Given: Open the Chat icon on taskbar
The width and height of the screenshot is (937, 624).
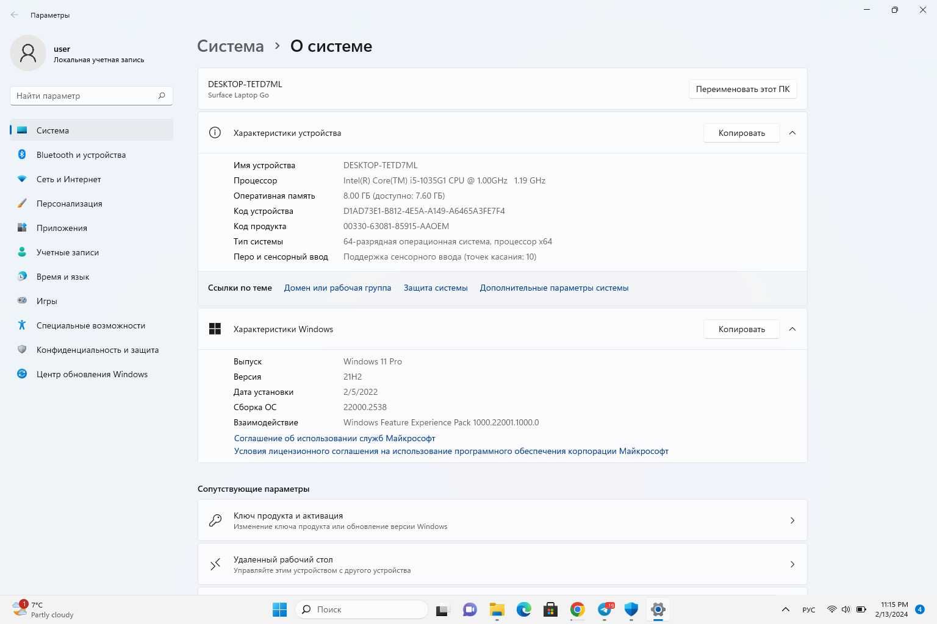Looking at the screenshot, I should (x=470, y=609).
